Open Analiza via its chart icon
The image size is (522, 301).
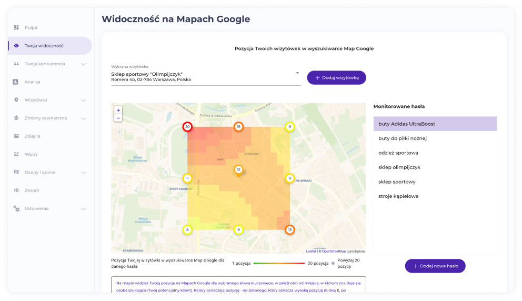pos(16,82)
